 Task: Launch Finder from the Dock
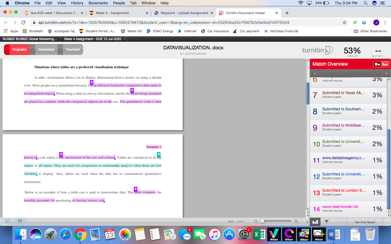coord(21,235)
